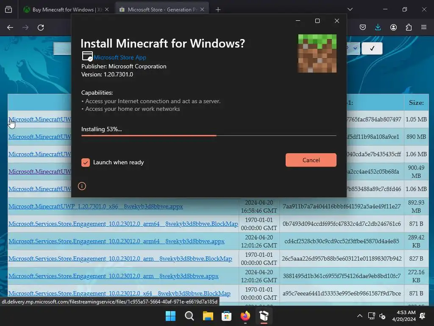
Task: Open the notifications bell icon
Action: click(x=423, y=316)
